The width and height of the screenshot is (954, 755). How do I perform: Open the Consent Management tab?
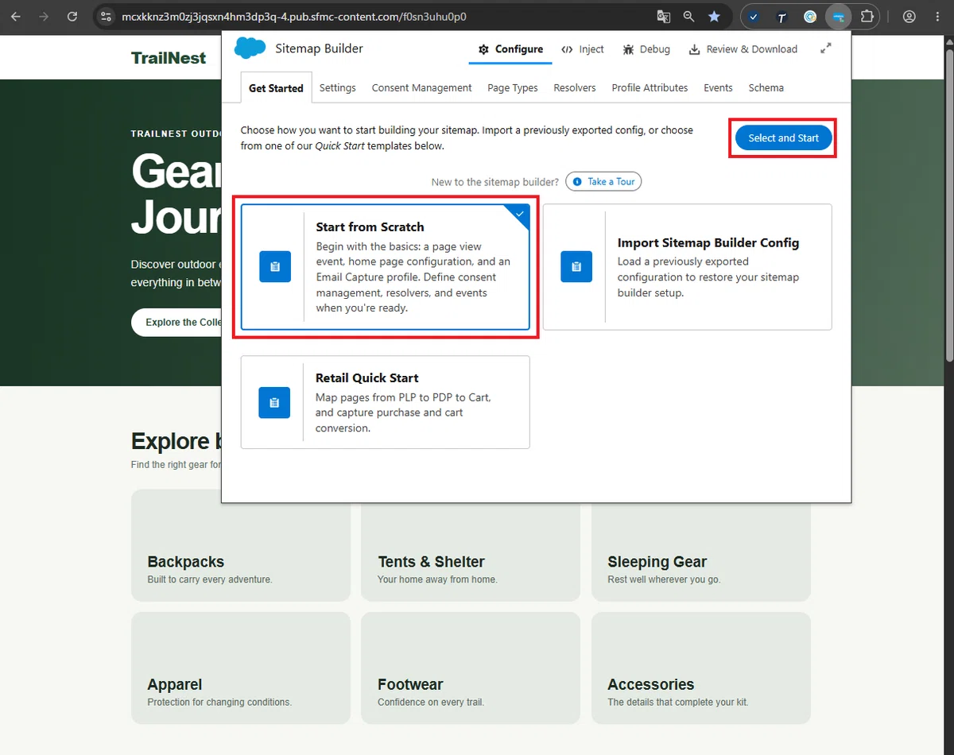point(421,88)
